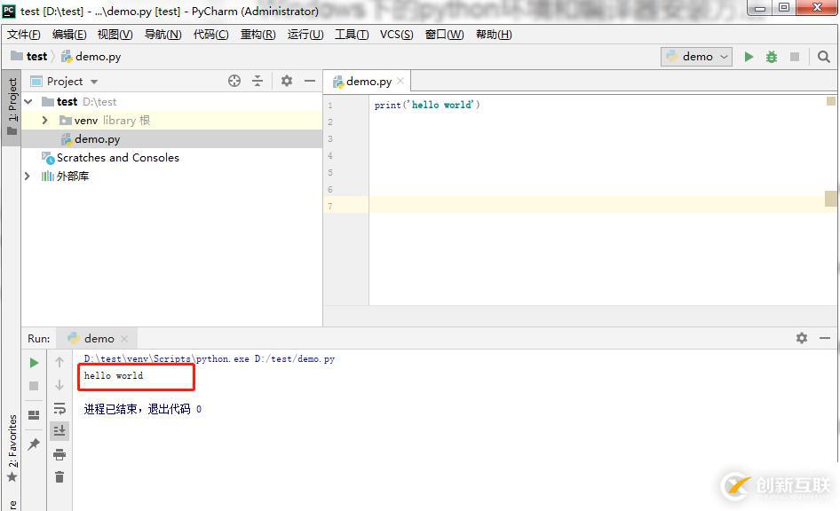Open the 编辑(E) menu
This screenshot has width=840, height=511.
(69, 35)
